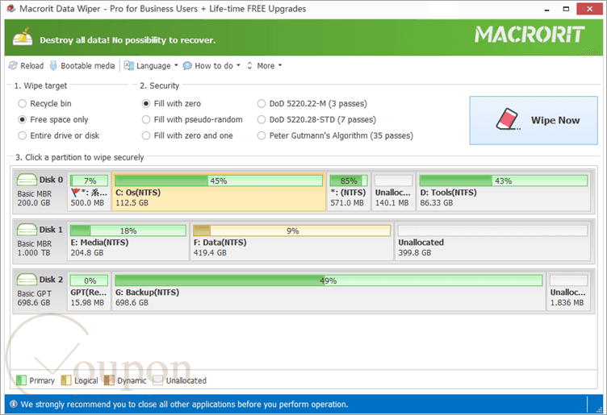
Task: Click "Destroy all data!" banner text
Action: pyautogui.click(x=75, y=40)
